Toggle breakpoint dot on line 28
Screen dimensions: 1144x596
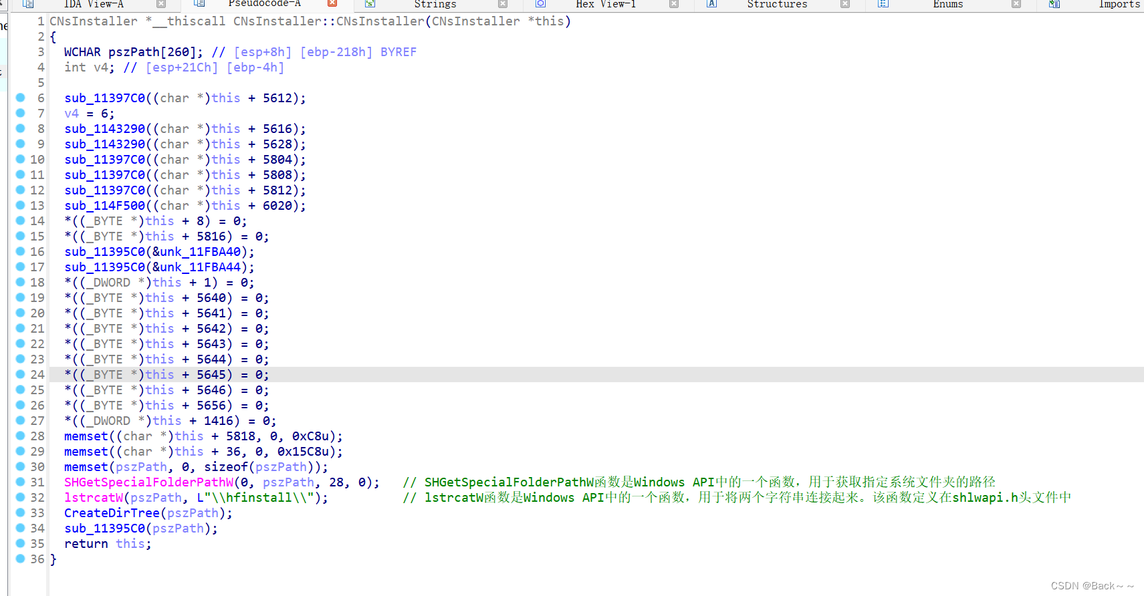(x=21, y=436)
